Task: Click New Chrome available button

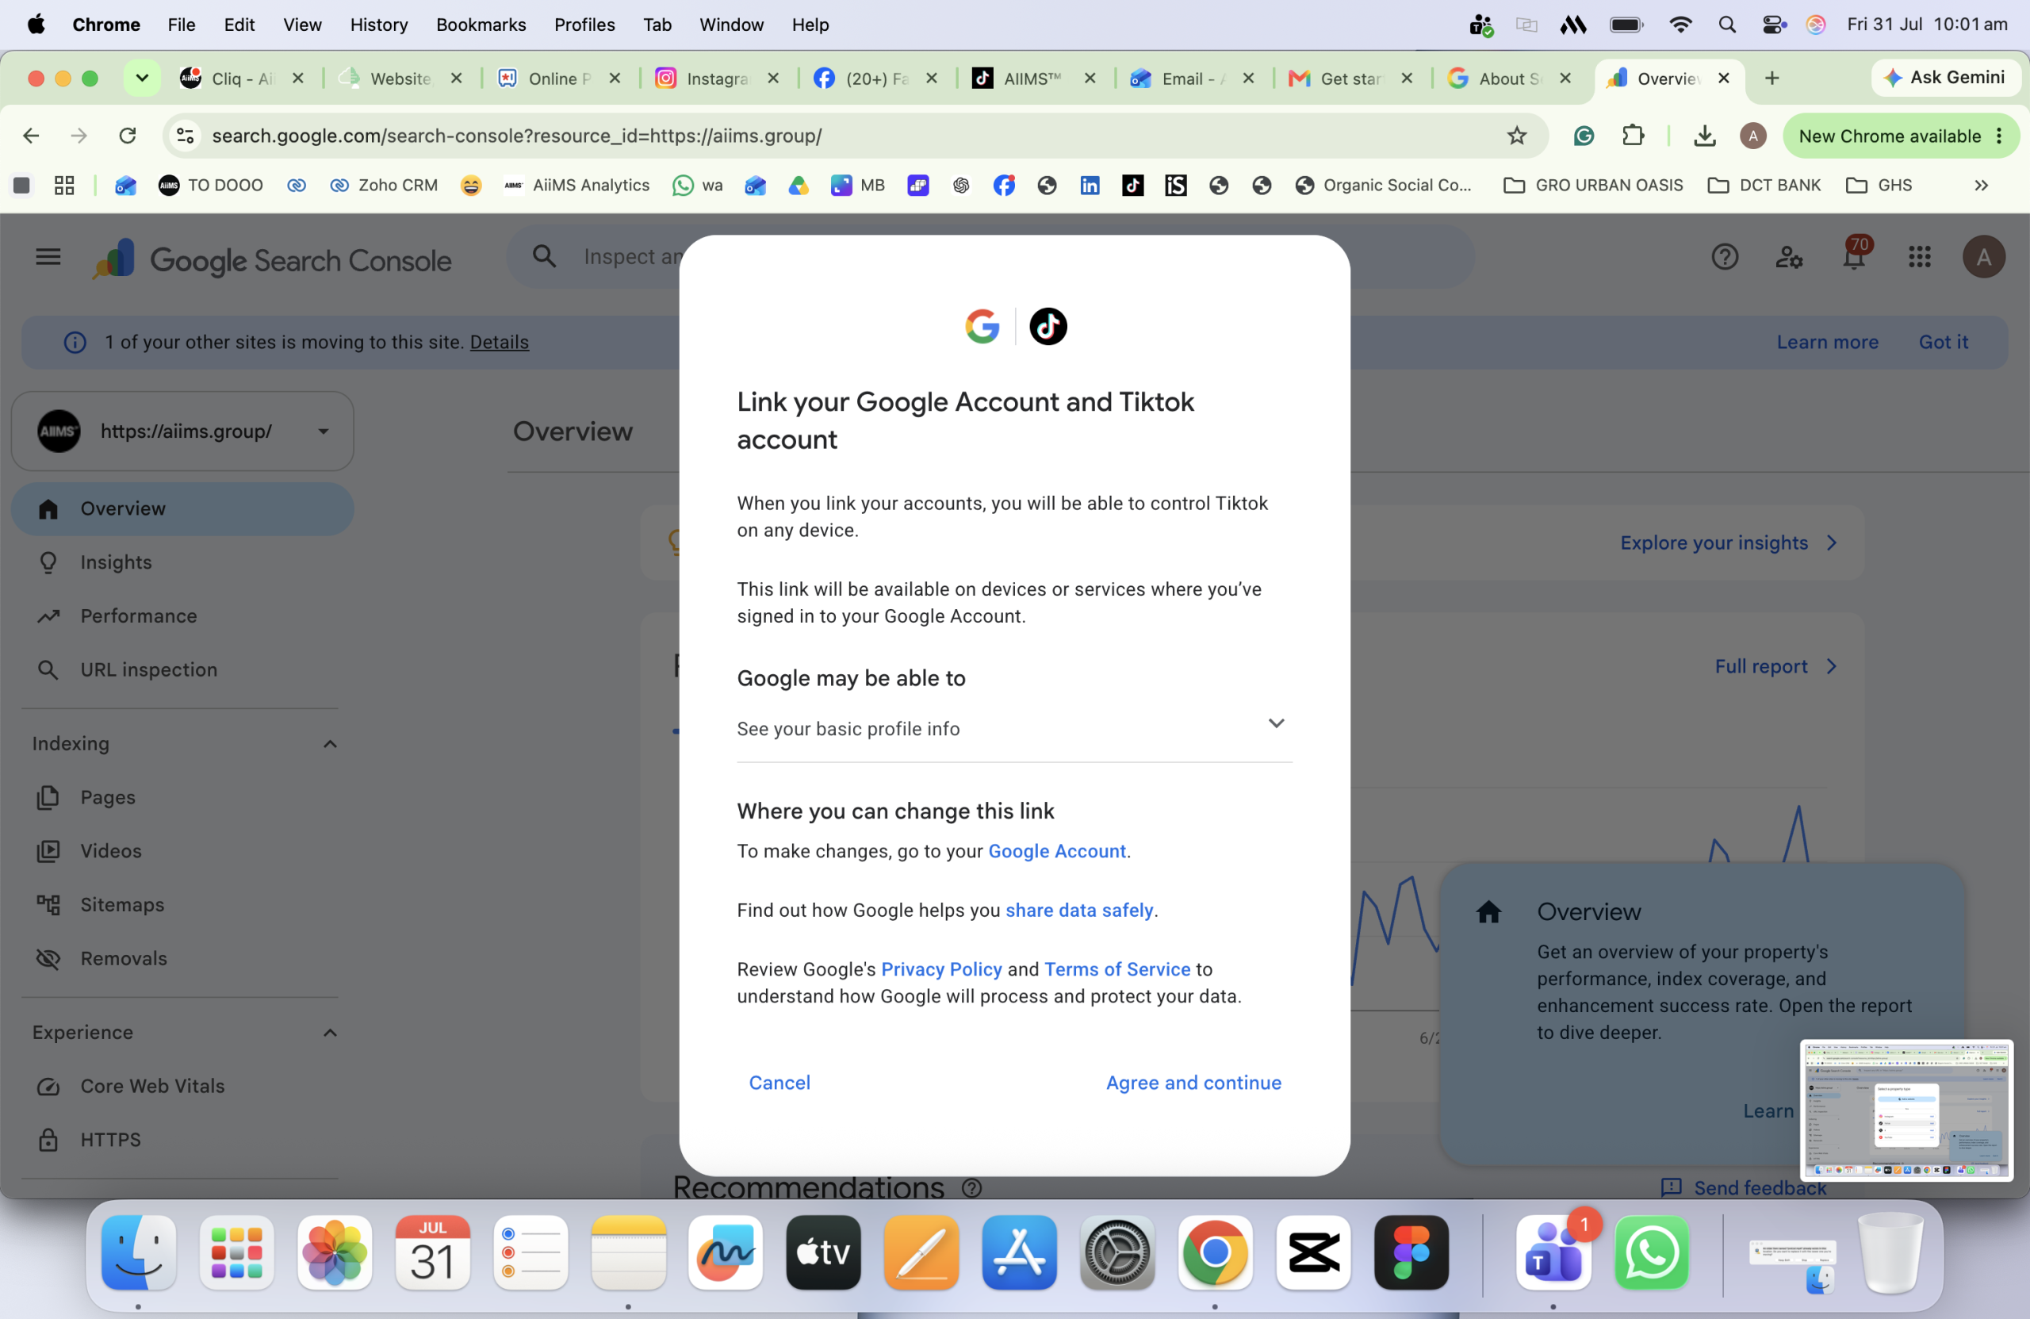Action: 1901,136
